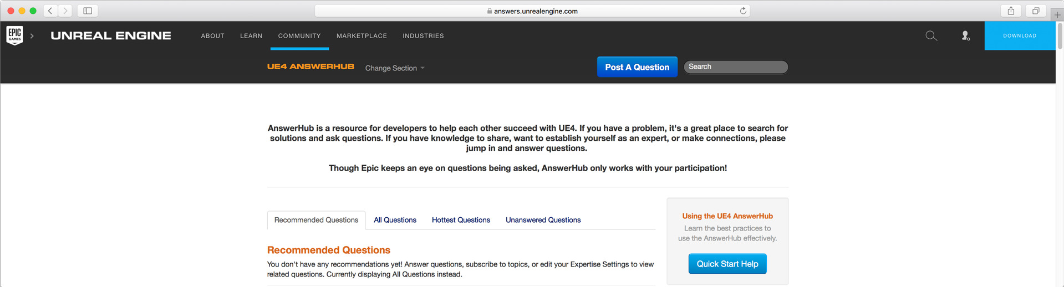The width and height of the screenshot is (1064, 287).
Task: Toggle the Safari sidebar icon
Action: [x=88, y=11]
